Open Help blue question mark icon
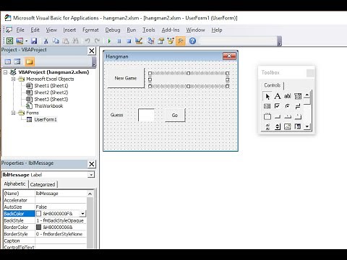347x260 pixels. [x=192, y=41]
